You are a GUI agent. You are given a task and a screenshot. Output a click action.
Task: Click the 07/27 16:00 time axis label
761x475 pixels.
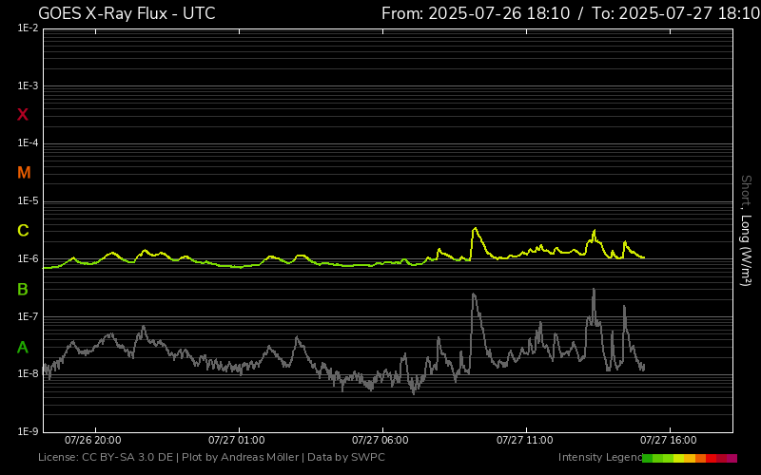tap(668, 441)
